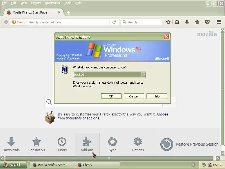Click the address bar input field
225x169 pixels.
69,22
